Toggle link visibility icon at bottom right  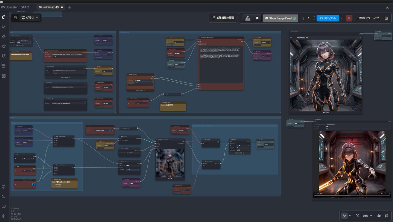pyautogui.click(x=386, y=216)
